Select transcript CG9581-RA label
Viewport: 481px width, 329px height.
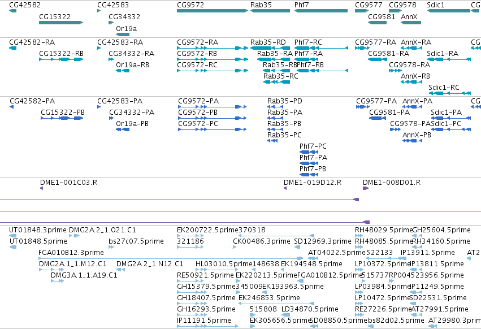[x=389, y=53]
